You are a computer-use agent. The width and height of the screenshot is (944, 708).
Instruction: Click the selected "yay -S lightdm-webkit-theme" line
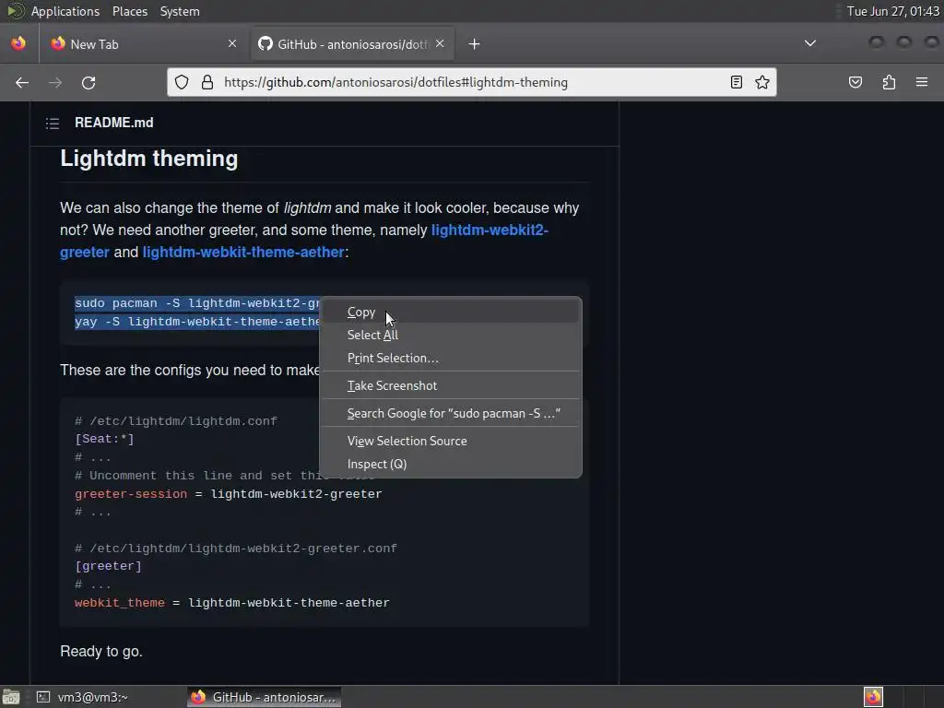[197, 322]
